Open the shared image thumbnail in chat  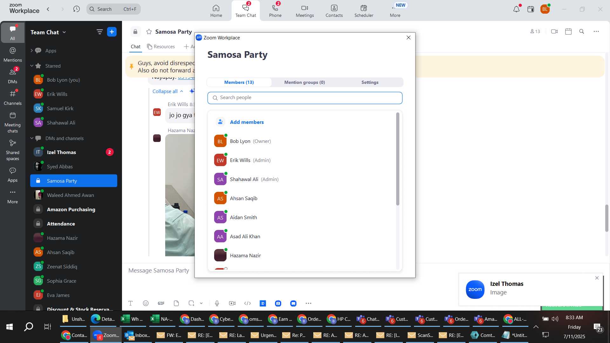click(180, 195)
